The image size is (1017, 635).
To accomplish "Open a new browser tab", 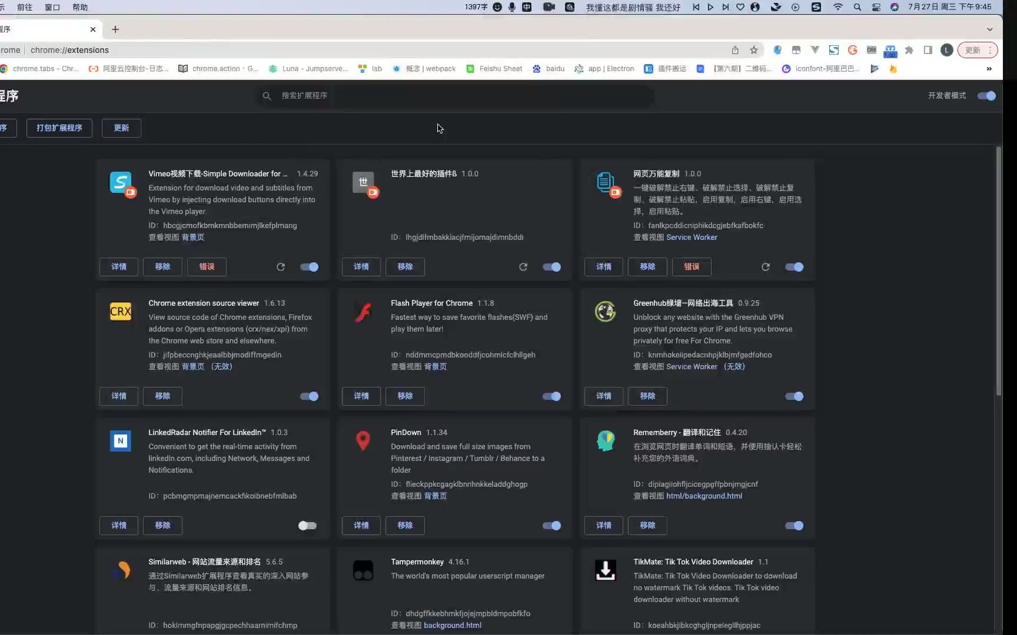I will coord(115,29).
